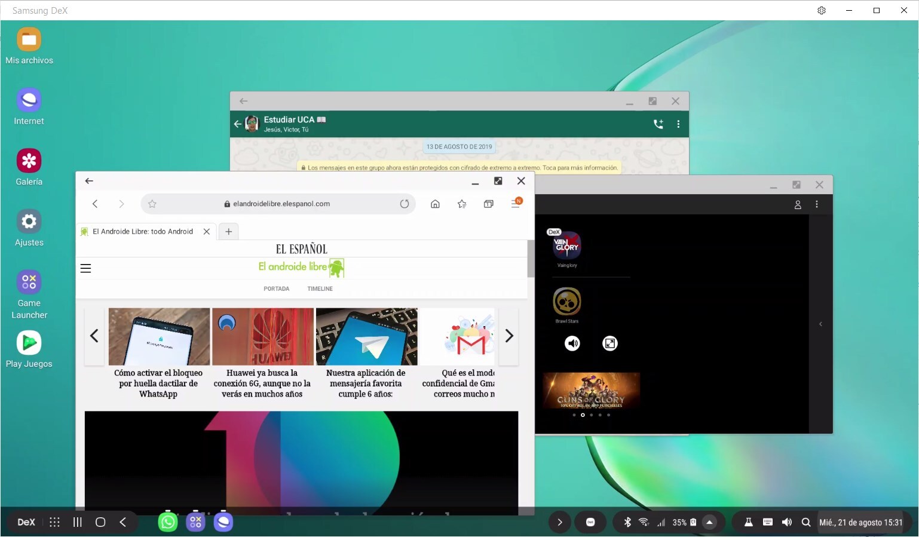This screenshot has width=919, height=537.
Task: Toggle Bluetooth in the status tray
Action: click(627, 522)
